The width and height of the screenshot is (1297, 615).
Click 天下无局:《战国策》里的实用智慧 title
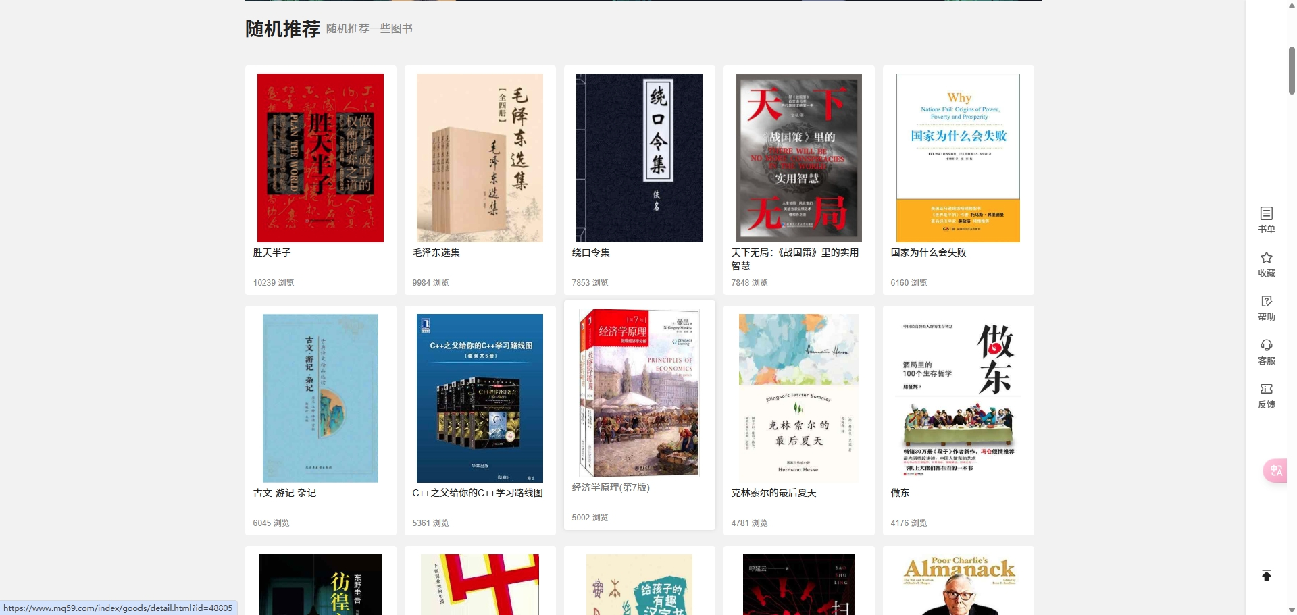click(795, 259)
